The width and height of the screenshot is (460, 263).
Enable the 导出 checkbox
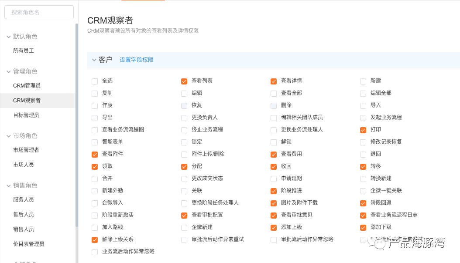pos(94,118)
